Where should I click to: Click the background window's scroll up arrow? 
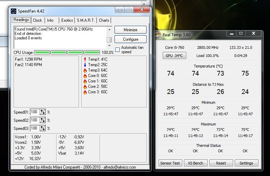tap(144, 4)
